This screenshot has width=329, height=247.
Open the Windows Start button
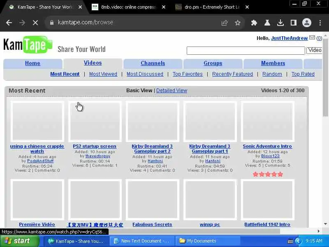coord(19,241)
